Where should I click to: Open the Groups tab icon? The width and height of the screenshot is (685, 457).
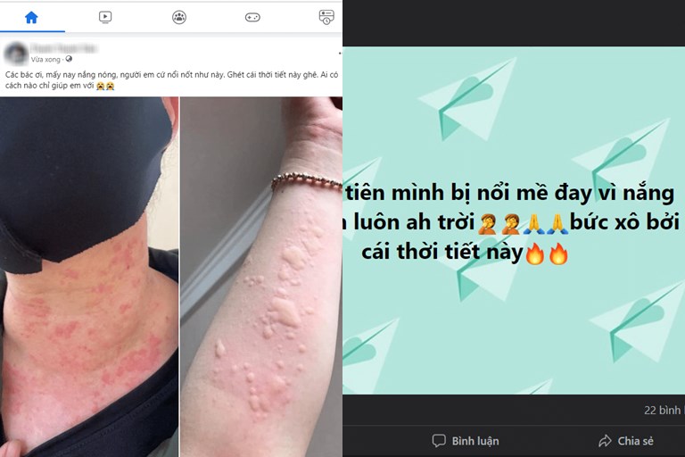click(179, 17)
